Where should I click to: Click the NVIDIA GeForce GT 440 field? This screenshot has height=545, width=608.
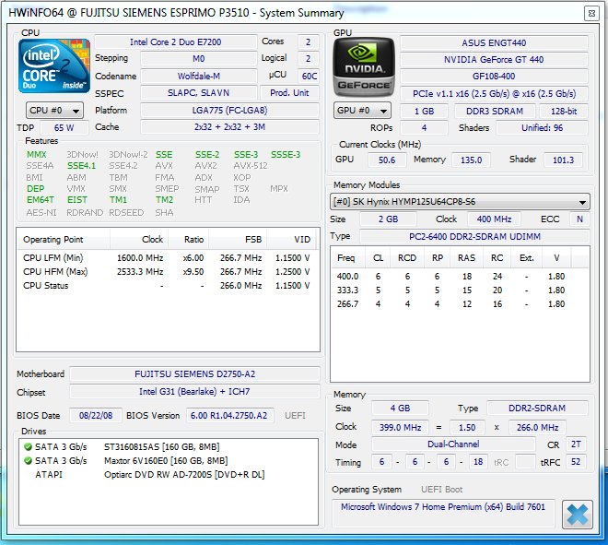[x=494, y=59]
